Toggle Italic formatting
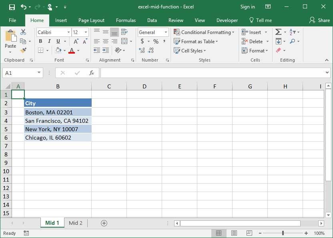Image resolution: width=333 pixels, height=238 pixels. click(49, 41)
